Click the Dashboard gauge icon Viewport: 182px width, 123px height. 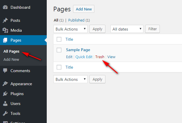click(x=5, y=7)
